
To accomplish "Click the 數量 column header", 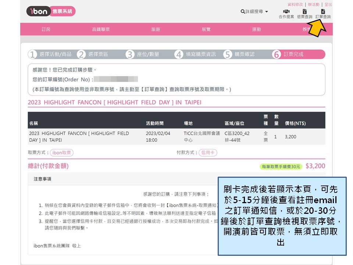I will click(276, 120).
